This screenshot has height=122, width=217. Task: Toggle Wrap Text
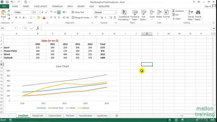click(78, 12)
